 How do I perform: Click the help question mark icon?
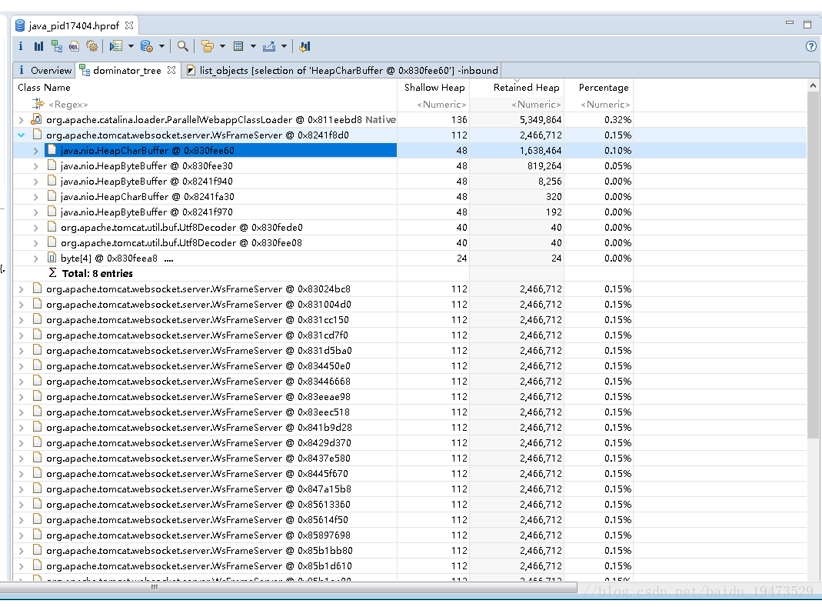point(810,46)
